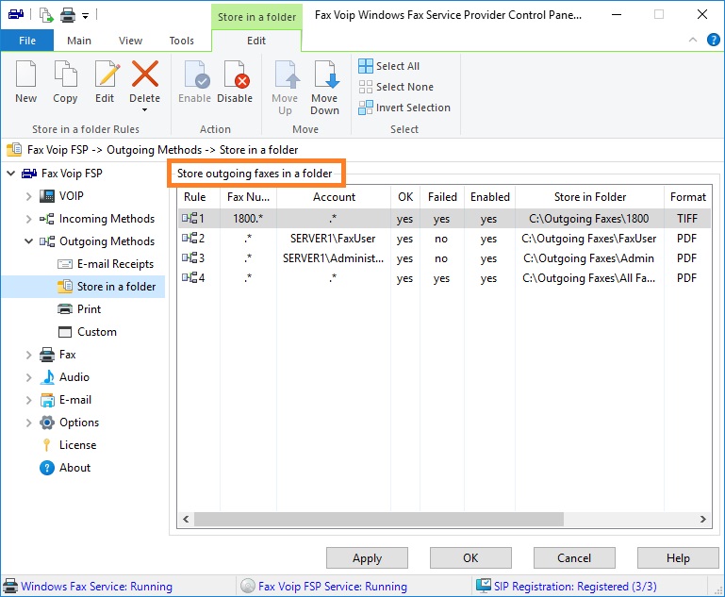Sort by Store in Folder column header
The height and width of the screenshot is (597, 725).
click(x=589, y=197)
